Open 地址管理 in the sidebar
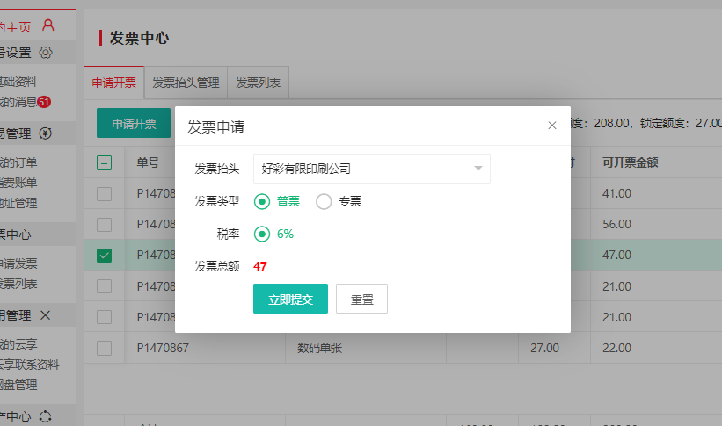This screenshot has width=722, height=426. pos(18,204)
